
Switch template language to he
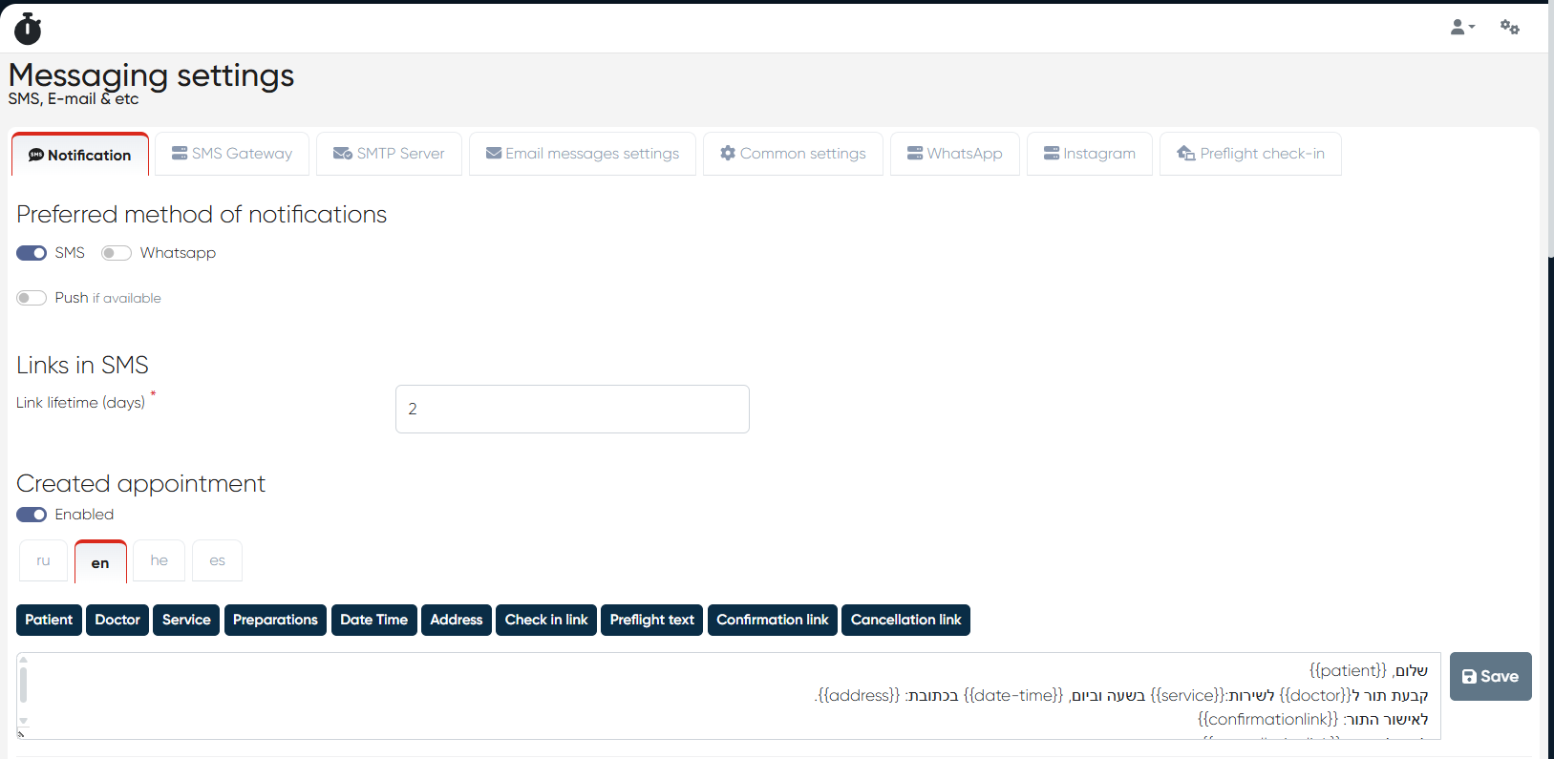[x=160, y=561]
